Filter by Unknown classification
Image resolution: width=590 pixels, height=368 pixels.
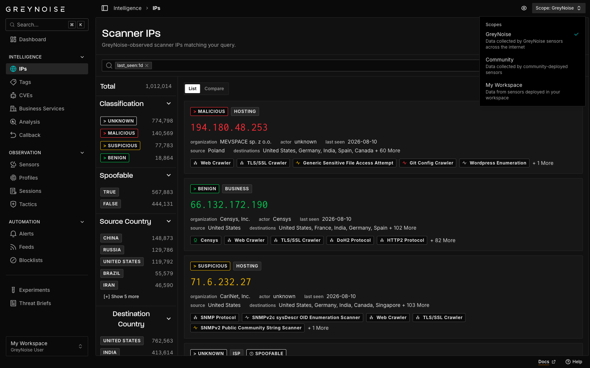click(118, 121)
